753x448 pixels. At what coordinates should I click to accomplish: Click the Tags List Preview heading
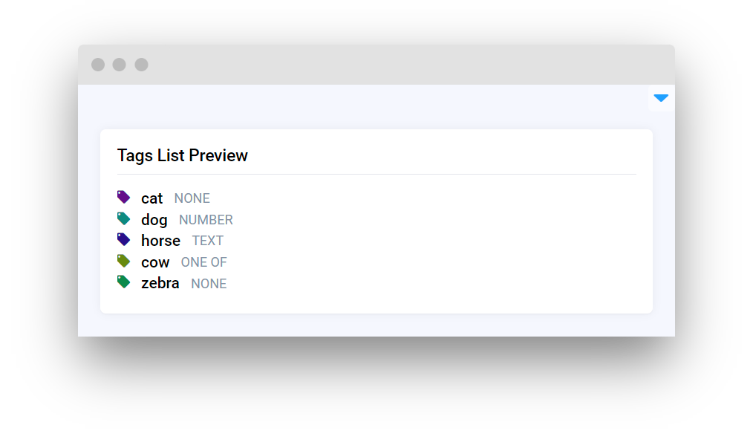(183, 155)
